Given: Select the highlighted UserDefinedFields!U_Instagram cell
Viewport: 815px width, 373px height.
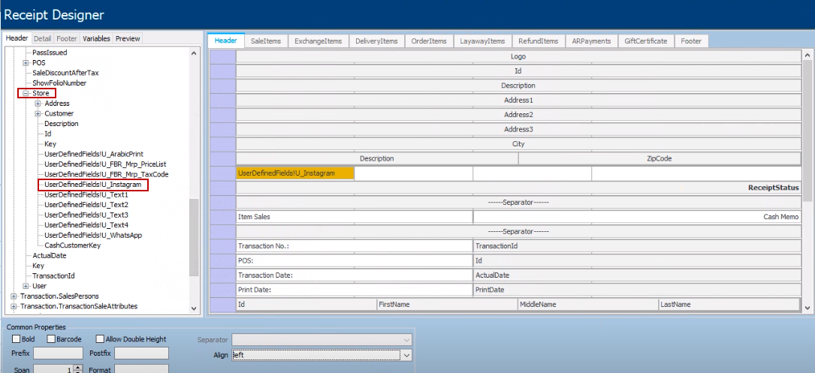Looking at the screenshot, I should (x=295, y=173).
